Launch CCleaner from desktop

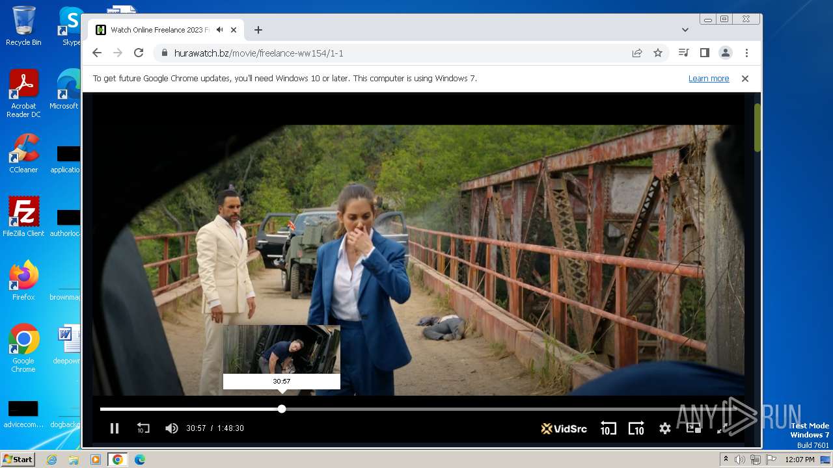click(23, 153)
